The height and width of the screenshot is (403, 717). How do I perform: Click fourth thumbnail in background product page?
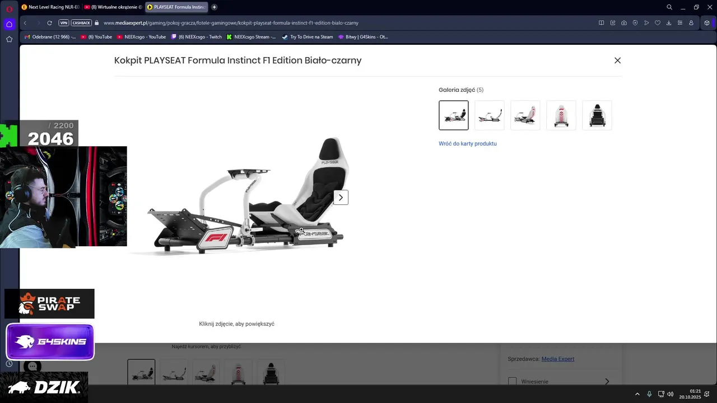[x=239, y=372]
